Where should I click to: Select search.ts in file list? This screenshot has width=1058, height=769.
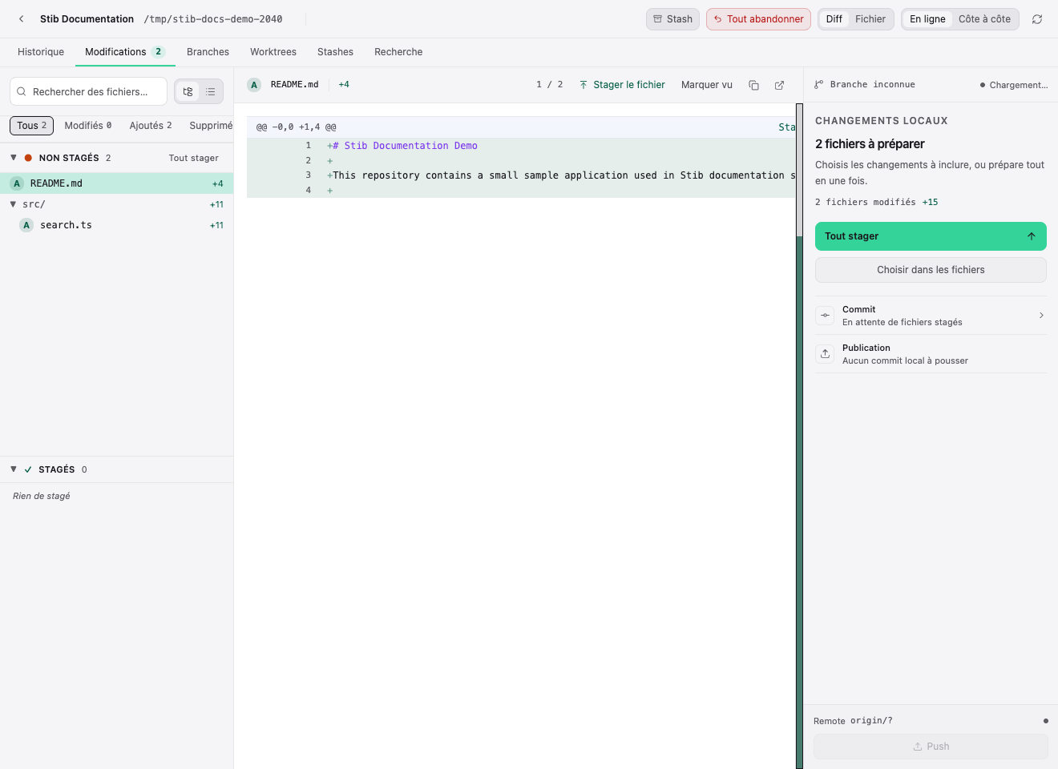pyautogui.click(x=117, y=225)
